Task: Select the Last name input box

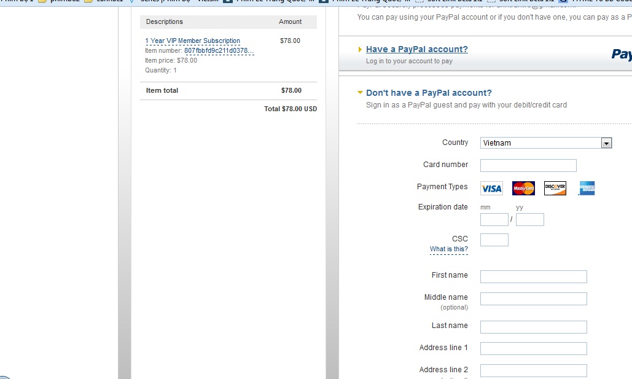Action: click(533, 327)
